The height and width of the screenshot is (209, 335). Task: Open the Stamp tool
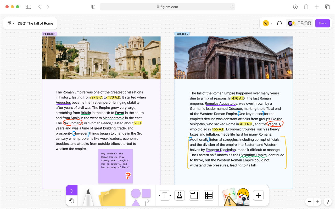click(x=179, y=195)
